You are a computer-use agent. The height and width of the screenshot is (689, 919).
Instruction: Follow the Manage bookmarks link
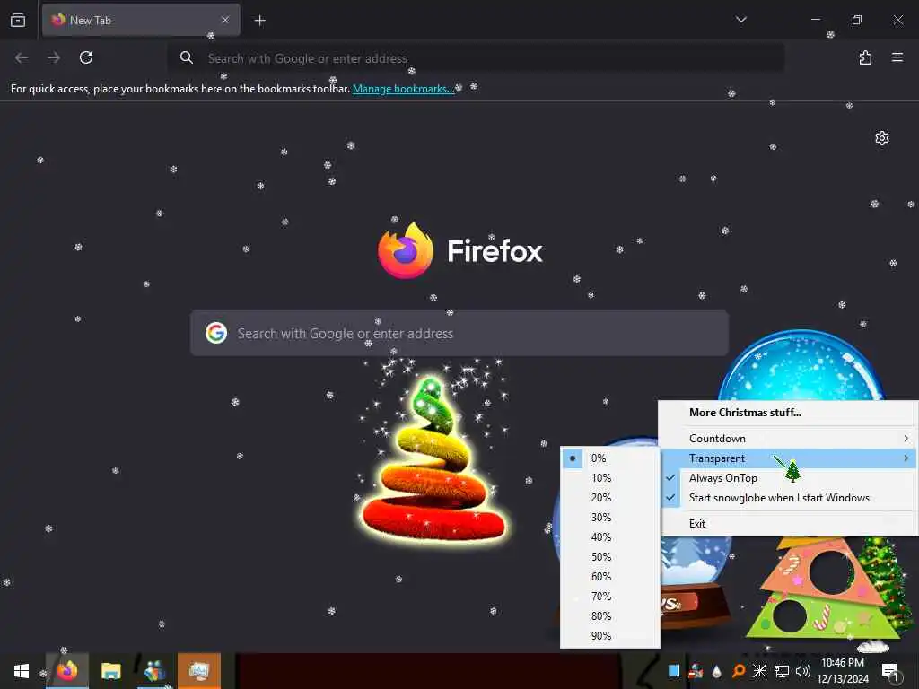[403, 89]
